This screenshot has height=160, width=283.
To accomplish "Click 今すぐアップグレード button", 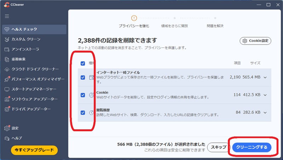I will (x=34, y=150).
